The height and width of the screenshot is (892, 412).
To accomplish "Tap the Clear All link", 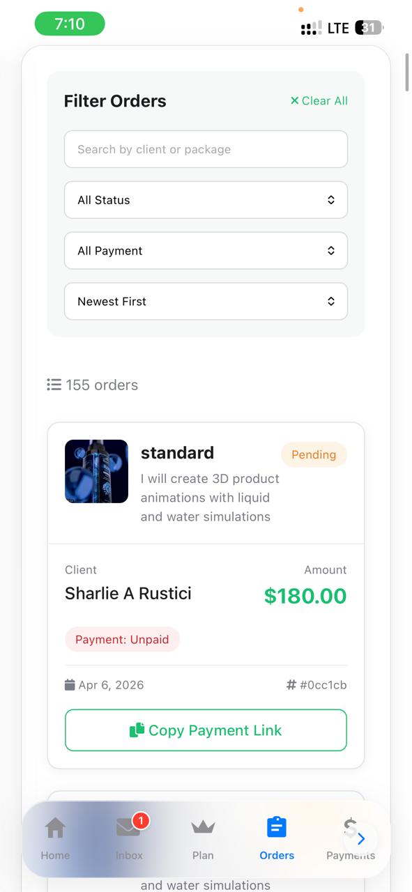I will click(323, 100).
